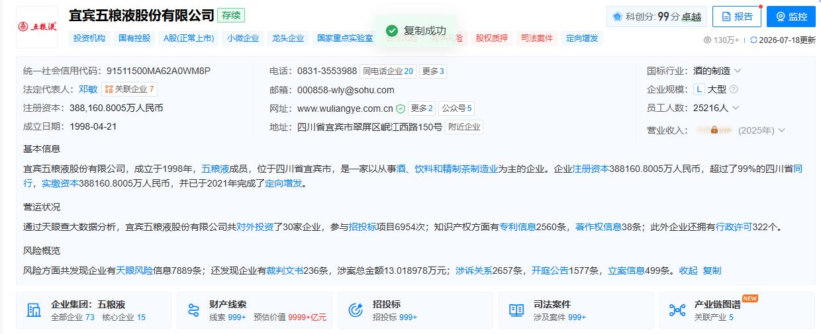Select the 投资机构 tag
821x334 pixels.
click(89, 38)
